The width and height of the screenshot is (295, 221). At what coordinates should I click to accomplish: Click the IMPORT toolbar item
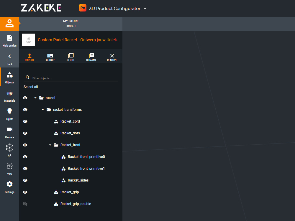pyautogui.click(x=29, y=57)
